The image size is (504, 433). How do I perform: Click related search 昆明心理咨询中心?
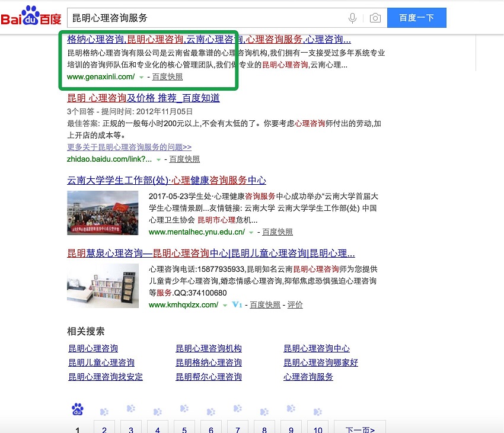point(317,348)
